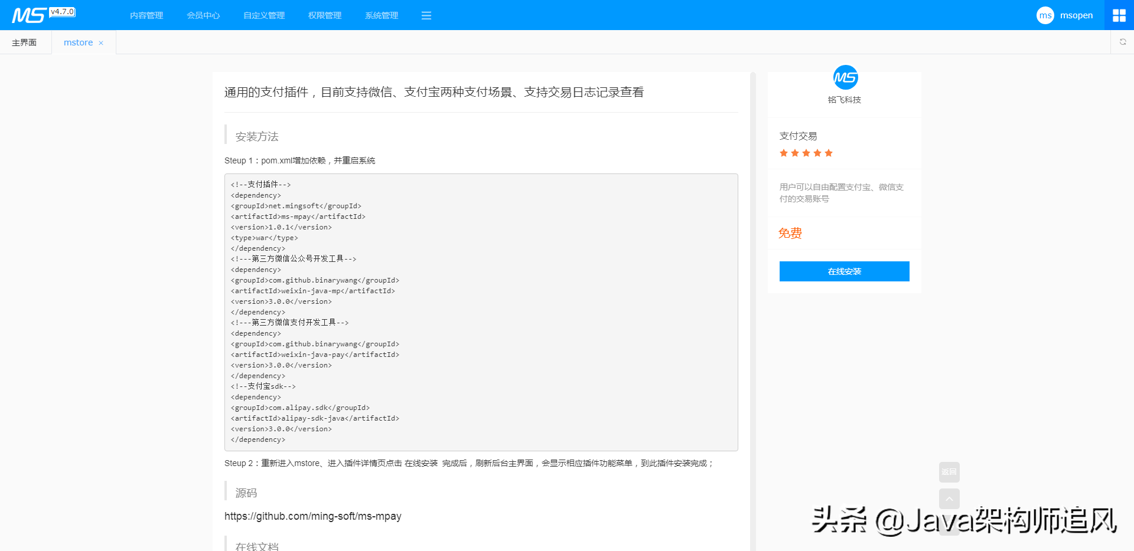Click the 免费 price label
The width and height of the screenshot is (1134, 551).
790,233
